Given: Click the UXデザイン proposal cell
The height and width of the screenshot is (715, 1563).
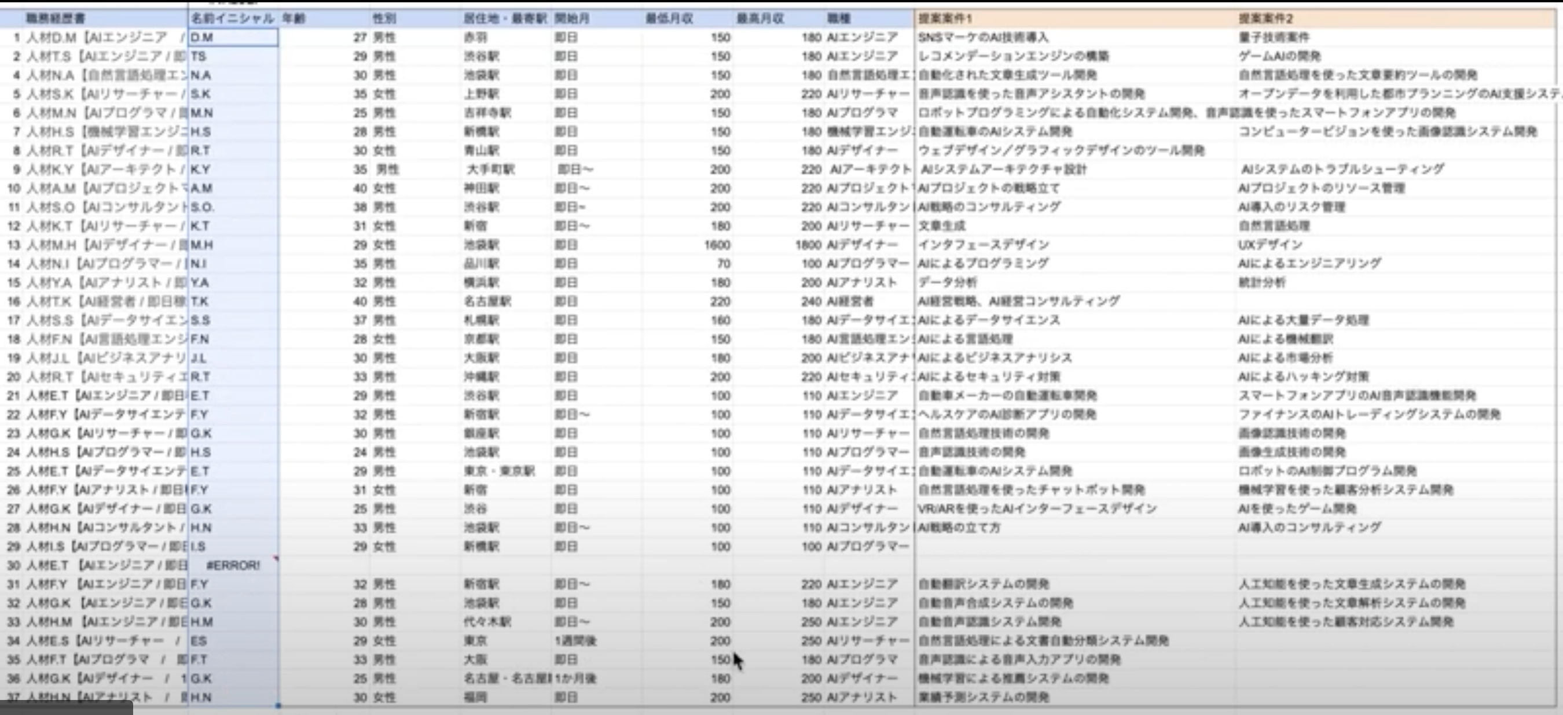Looking at the screenshot, I should click(1270, 245).
